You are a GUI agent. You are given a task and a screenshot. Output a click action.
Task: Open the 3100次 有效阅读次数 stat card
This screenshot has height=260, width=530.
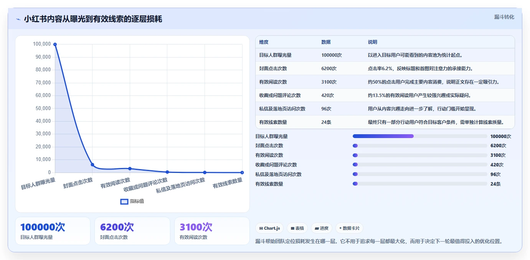212,231
